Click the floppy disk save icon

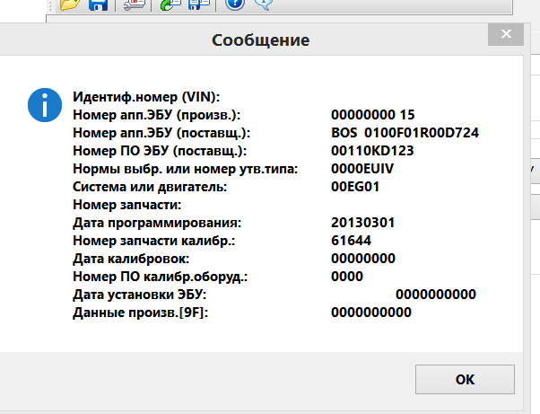pos(98,4)
